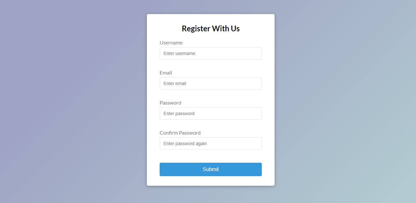Click the Username label
The image size is (416, 203).
click(171, 43)
